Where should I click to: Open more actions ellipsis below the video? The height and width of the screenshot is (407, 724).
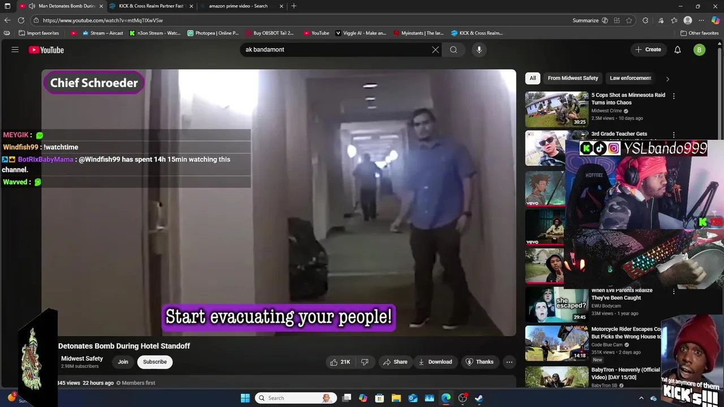click(x=509, y=362)
